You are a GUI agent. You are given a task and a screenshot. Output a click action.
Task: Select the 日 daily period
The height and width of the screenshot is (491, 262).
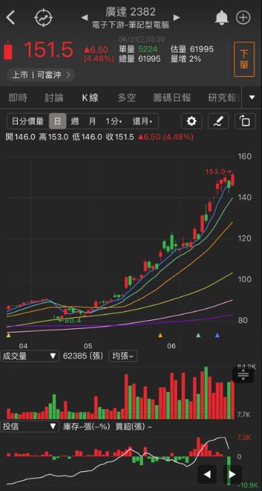[x=57, y=121]
